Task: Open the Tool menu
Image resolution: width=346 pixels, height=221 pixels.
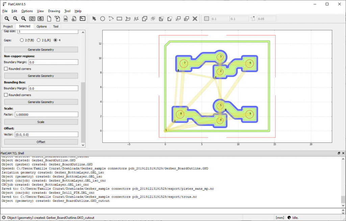Action: [67, 11]
